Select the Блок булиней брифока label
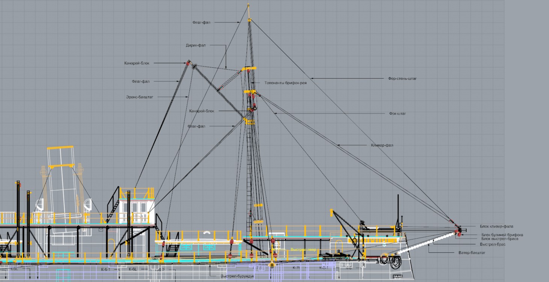This screenshot has height=282, width=549. point(502,235)
